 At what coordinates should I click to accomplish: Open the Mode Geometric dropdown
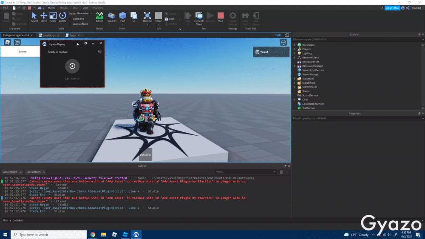[x=84, y=13]
